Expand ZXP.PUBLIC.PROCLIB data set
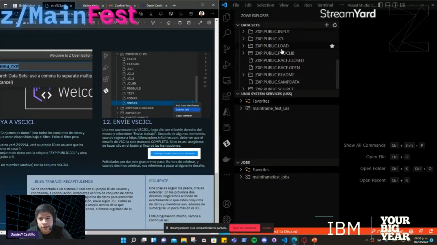 pyautogui.click(x=243, y=53)
